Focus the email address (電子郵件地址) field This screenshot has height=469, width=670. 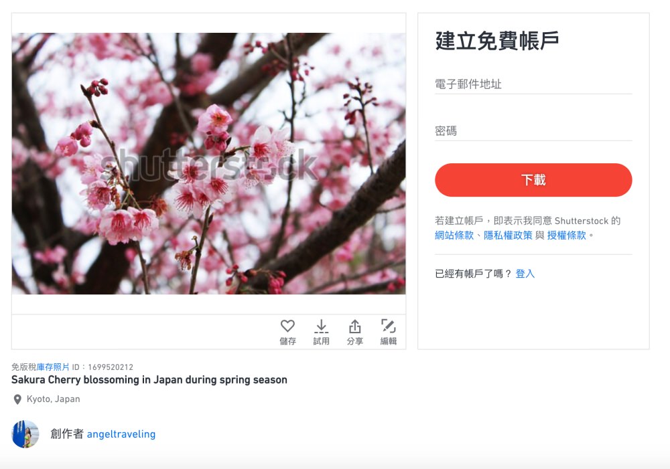click(533, 84)
